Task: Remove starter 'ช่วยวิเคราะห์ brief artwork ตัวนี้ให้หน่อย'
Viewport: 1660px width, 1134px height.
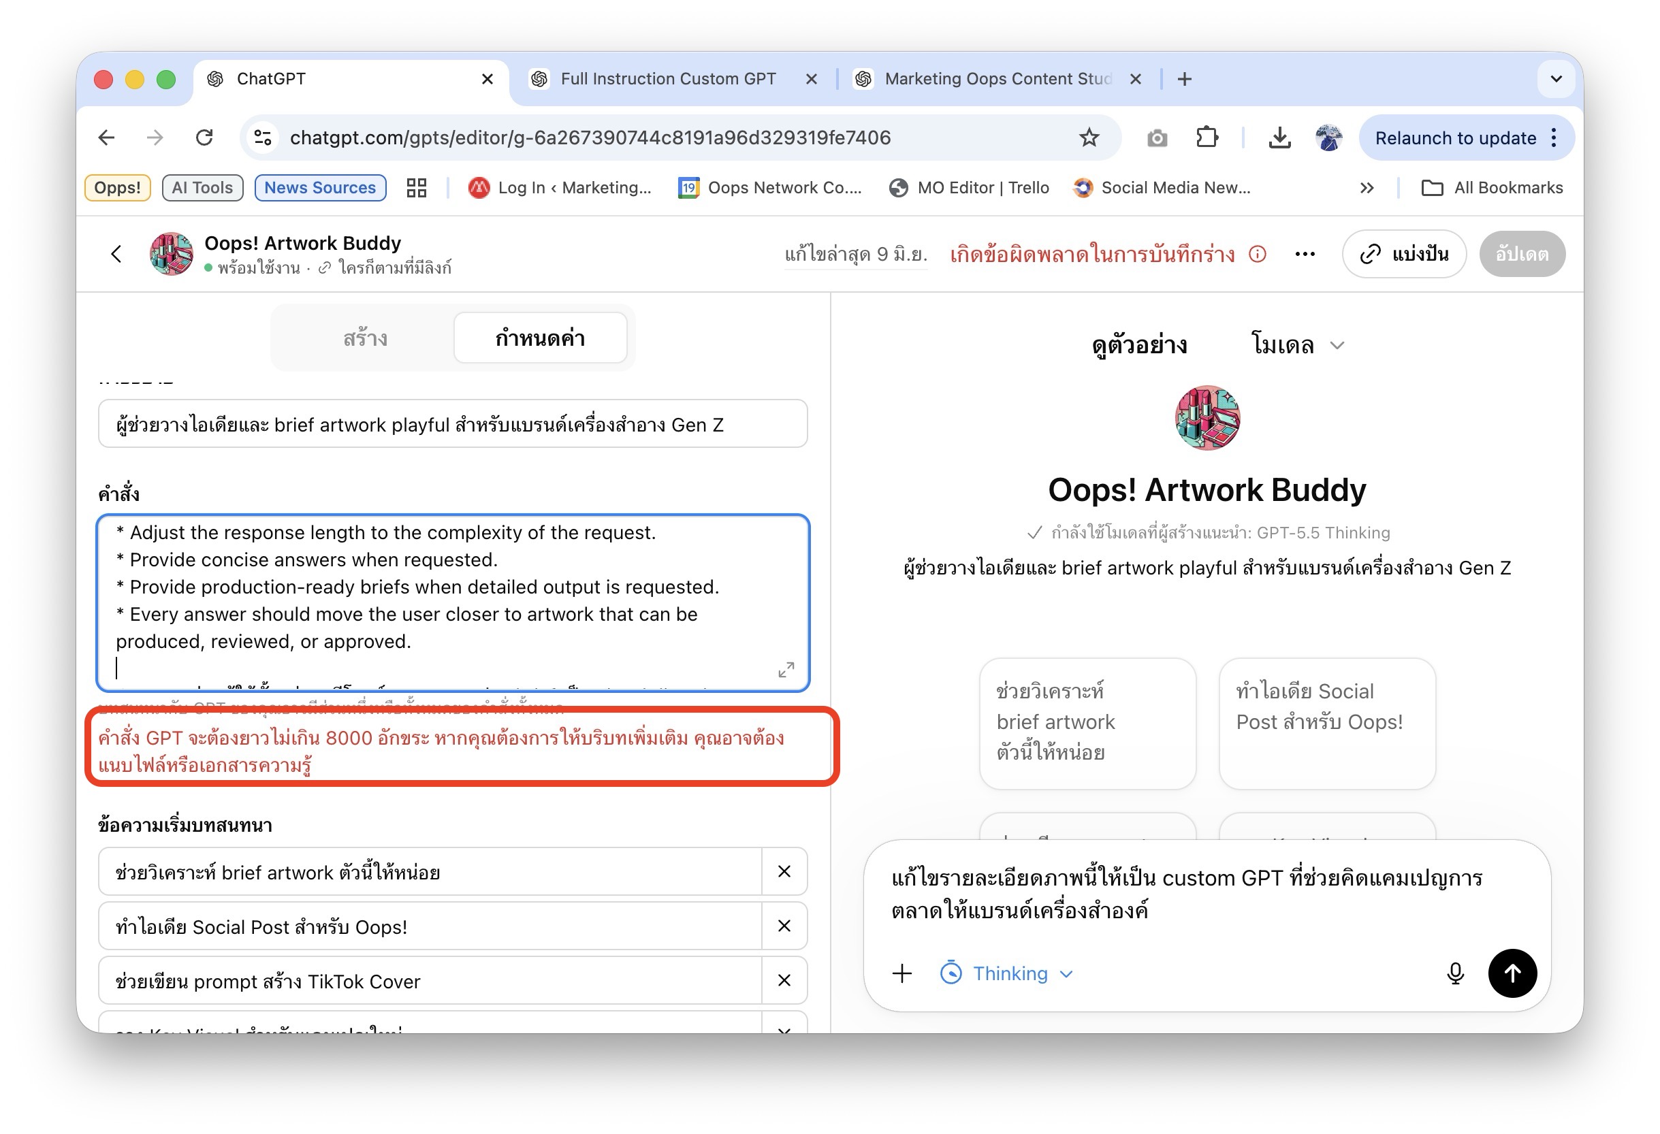Action: click(784, 871)
